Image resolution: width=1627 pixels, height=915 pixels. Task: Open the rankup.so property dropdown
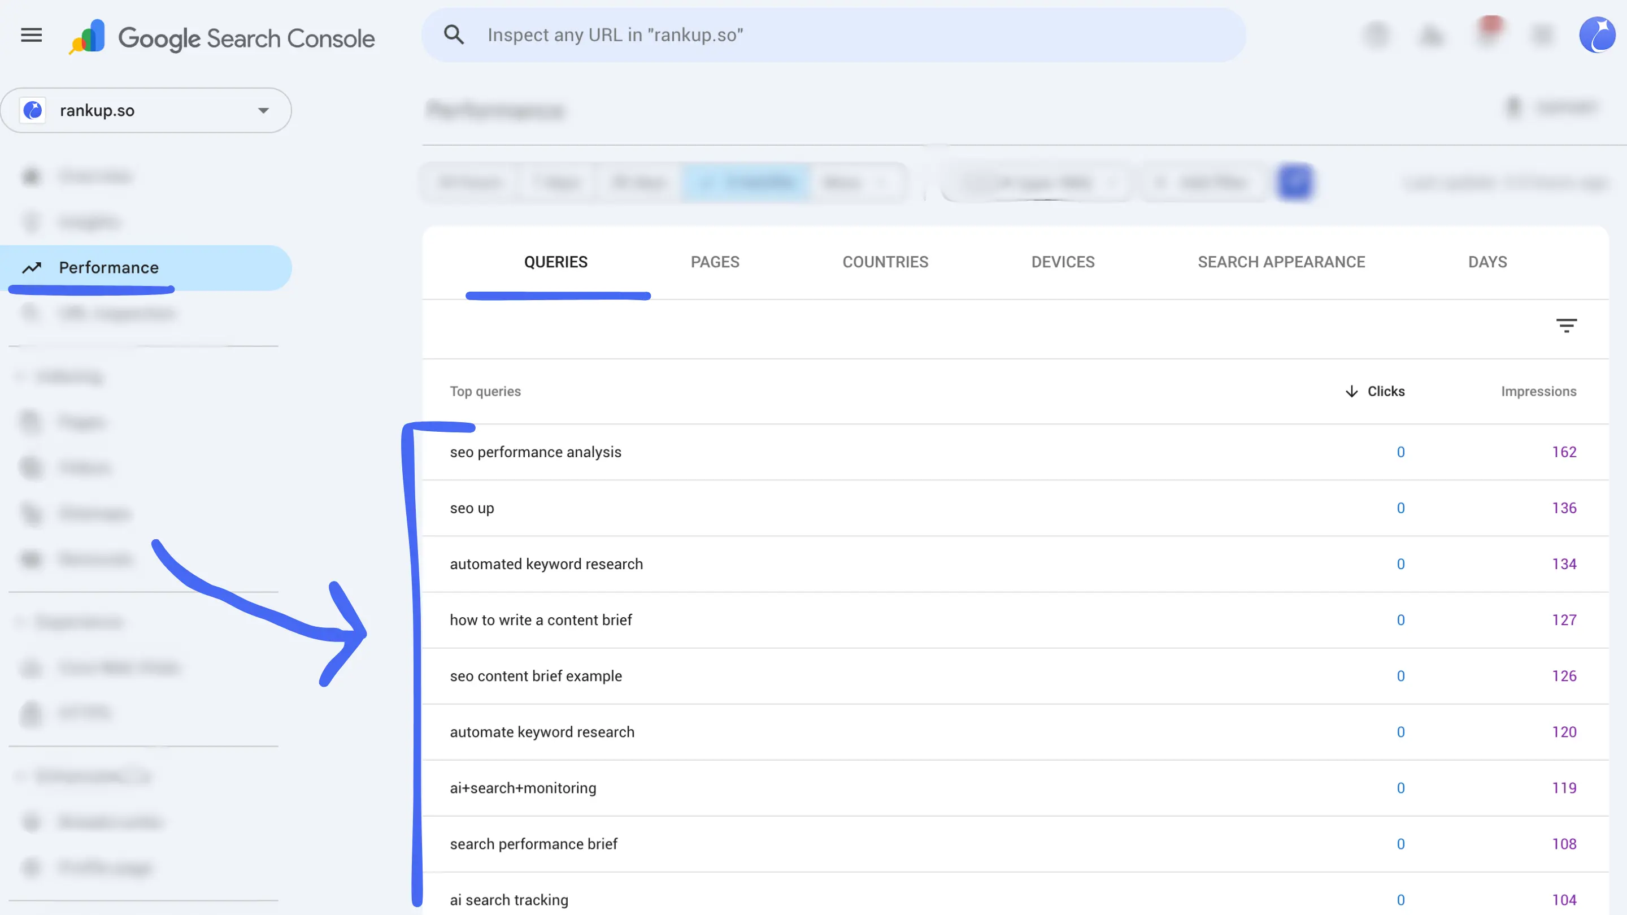263,111
